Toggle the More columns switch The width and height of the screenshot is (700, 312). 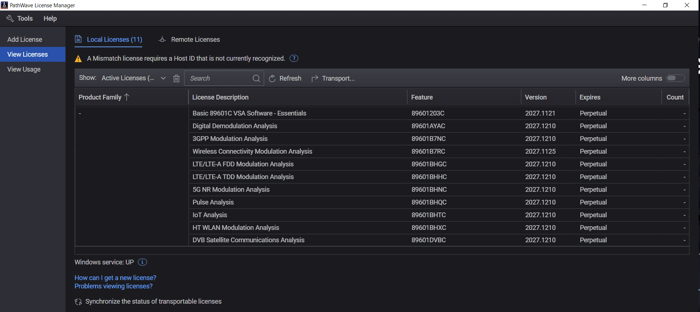[675, 78]
